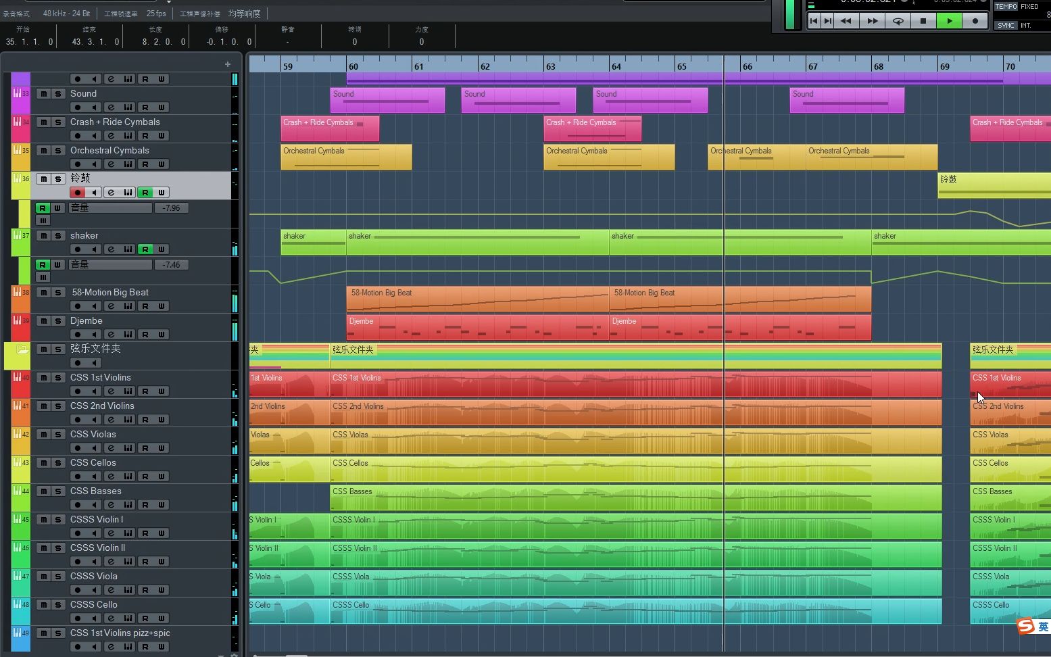Click FIXED tempo mode label
This screenshot has width=1051, height=657.
click(1029, 7)
